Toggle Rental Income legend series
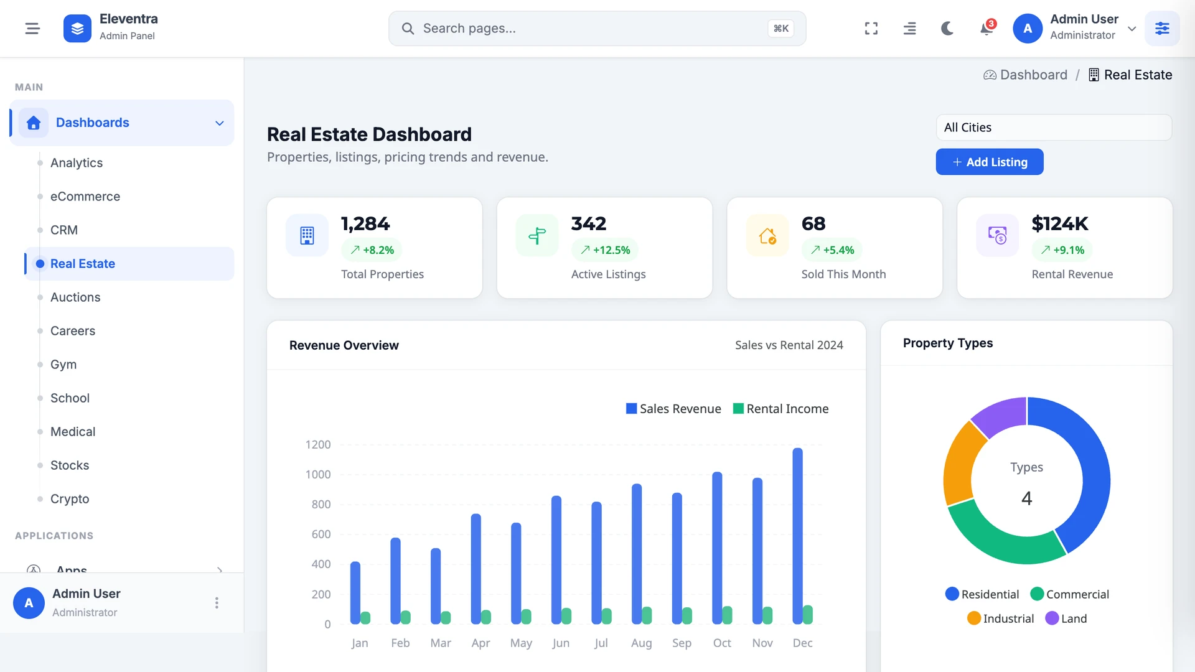This screenshot has height=672, width=1195. click(781, 409)
